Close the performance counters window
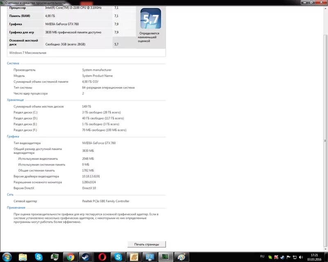328x262 pixels. pyautogui.click(x=321, y=2)
